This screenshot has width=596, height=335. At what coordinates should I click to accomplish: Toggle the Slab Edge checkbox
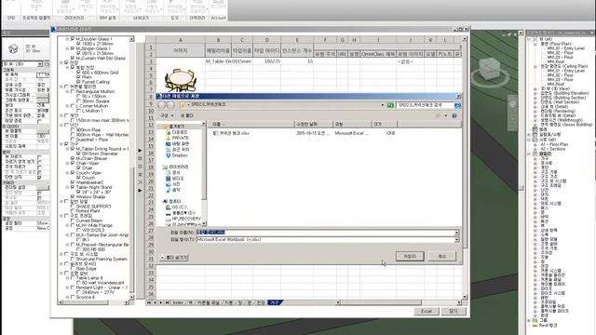tap(73, 269)
